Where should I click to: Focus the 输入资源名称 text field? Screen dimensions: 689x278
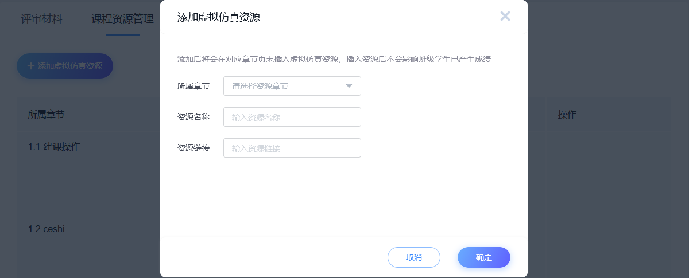292,117
